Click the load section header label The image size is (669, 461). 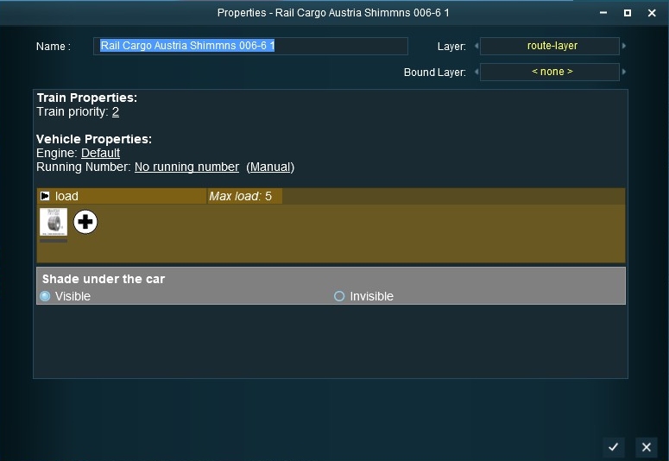tap(66, 196)
